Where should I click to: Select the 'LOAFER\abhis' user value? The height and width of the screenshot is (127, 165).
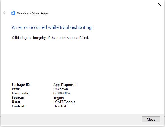(64, 102)
